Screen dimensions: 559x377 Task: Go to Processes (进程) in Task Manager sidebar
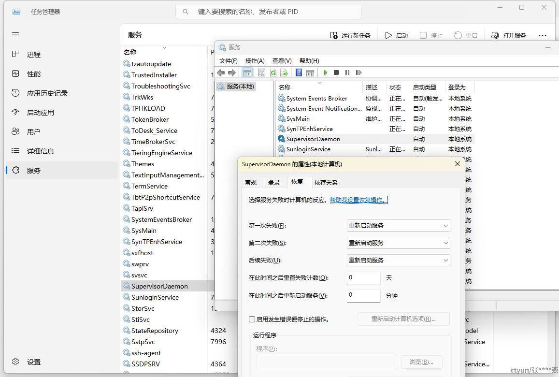click(x=61, y=55)
